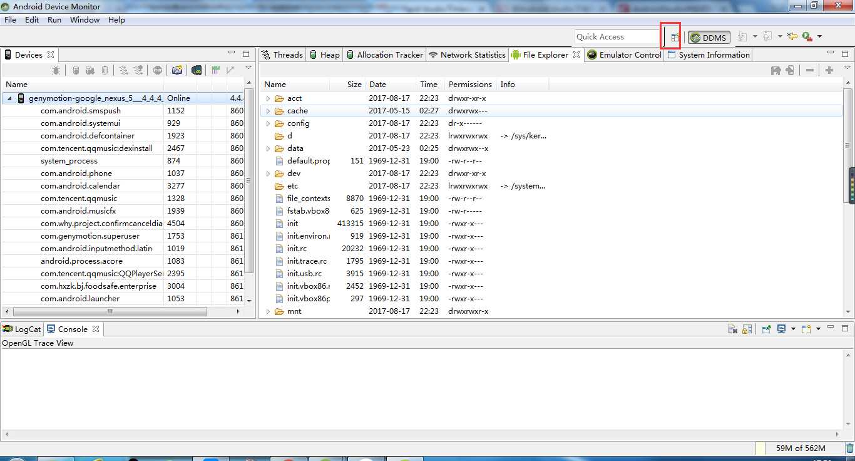The image size is (855, 461).
Task: Click the Screen Capture camera icon
Action: (177, 70)
